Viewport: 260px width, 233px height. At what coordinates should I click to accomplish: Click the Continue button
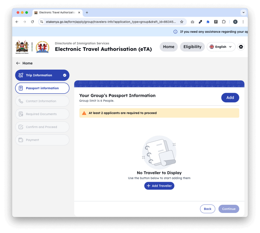coord(229,209)
